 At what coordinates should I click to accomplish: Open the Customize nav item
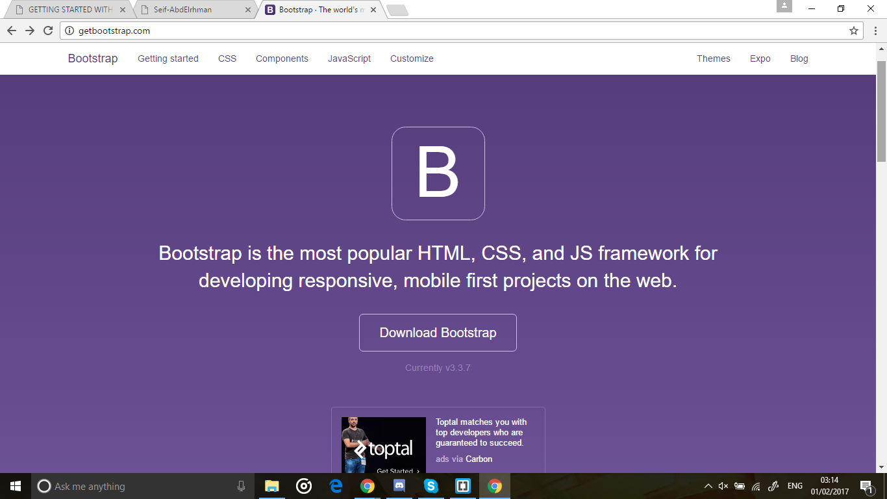click(x=412, y=58)
